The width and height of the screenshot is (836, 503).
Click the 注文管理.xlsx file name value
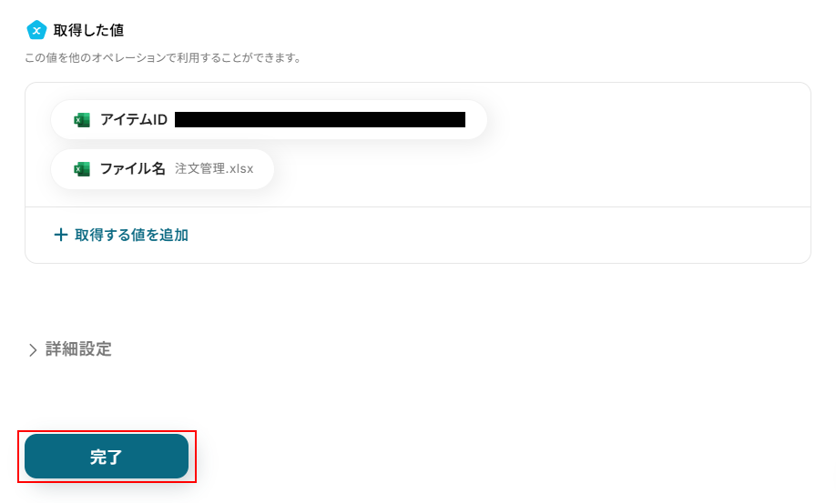tap(214, 169)
